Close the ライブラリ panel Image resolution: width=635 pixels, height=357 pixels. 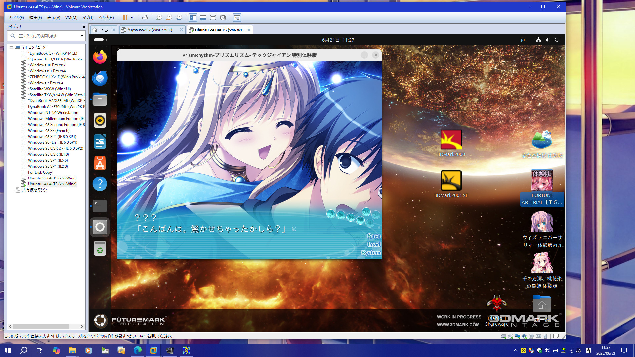84,27
